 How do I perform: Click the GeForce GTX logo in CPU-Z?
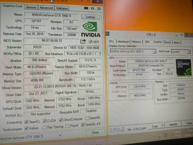[x=183, y=67]
